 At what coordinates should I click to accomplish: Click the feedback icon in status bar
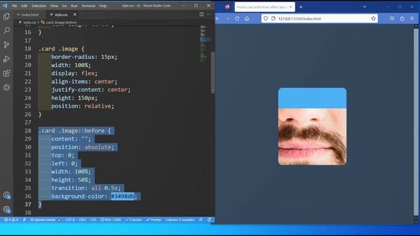201,220
